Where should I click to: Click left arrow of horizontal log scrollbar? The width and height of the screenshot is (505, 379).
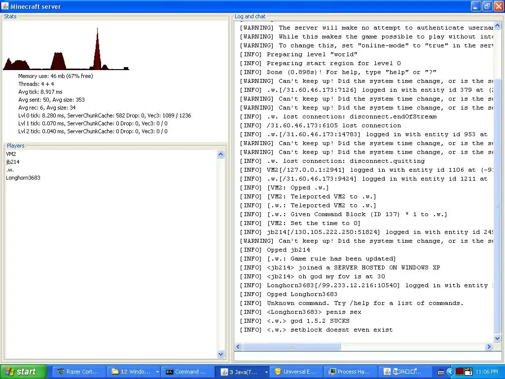(x=238, y=347)
